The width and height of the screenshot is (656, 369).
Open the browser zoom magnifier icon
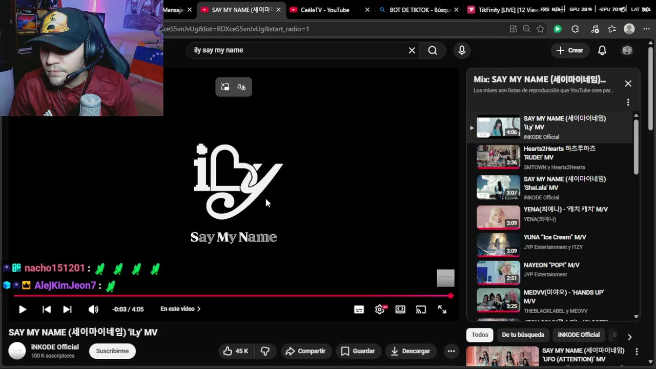tap(526, 29)
